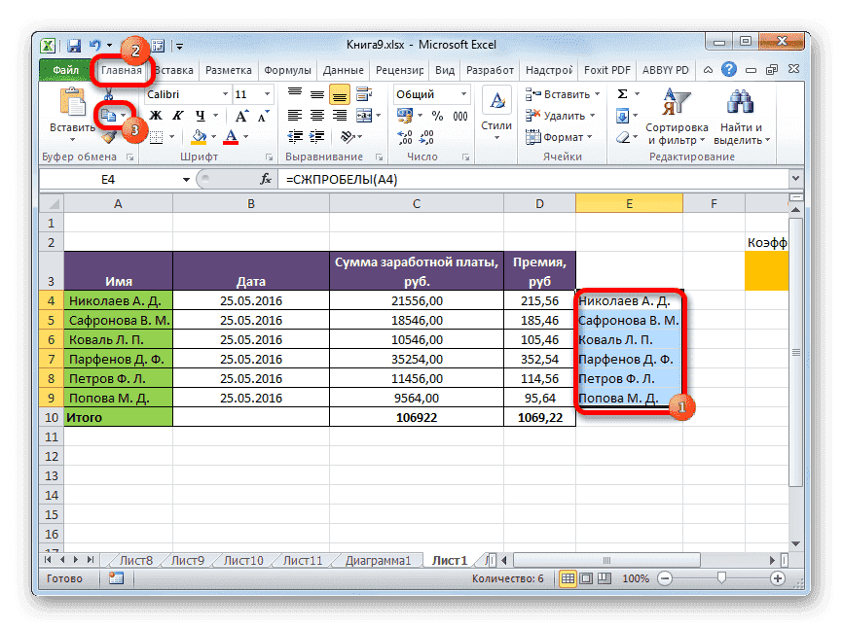Image resolution: width=843 pixels, height=628 pixels.
Task: Select the AutoSum Σ icon
Action: 623,93
